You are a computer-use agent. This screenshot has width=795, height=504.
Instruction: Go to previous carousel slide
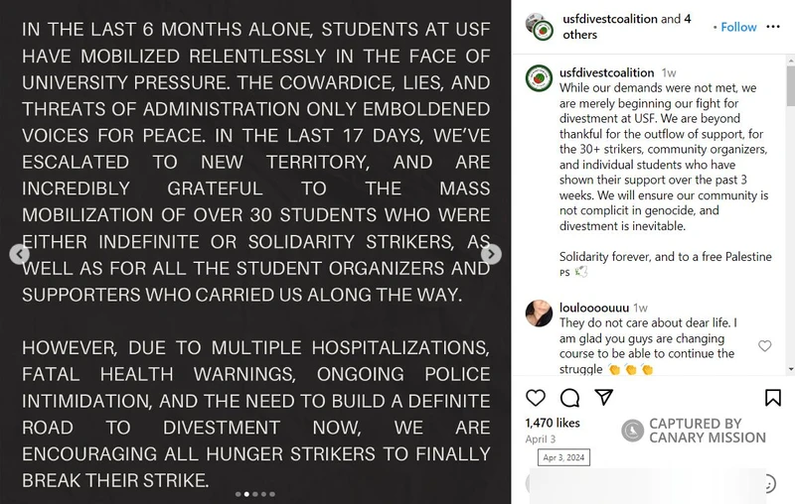coord(19,254)
